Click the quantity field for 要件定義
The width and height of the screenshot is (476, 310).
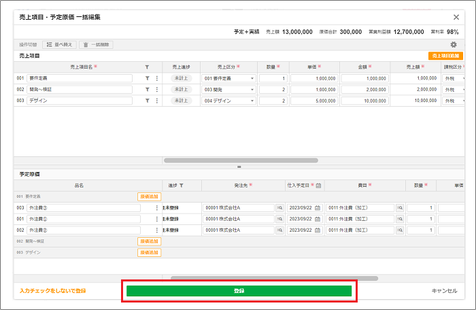point(273,78)
